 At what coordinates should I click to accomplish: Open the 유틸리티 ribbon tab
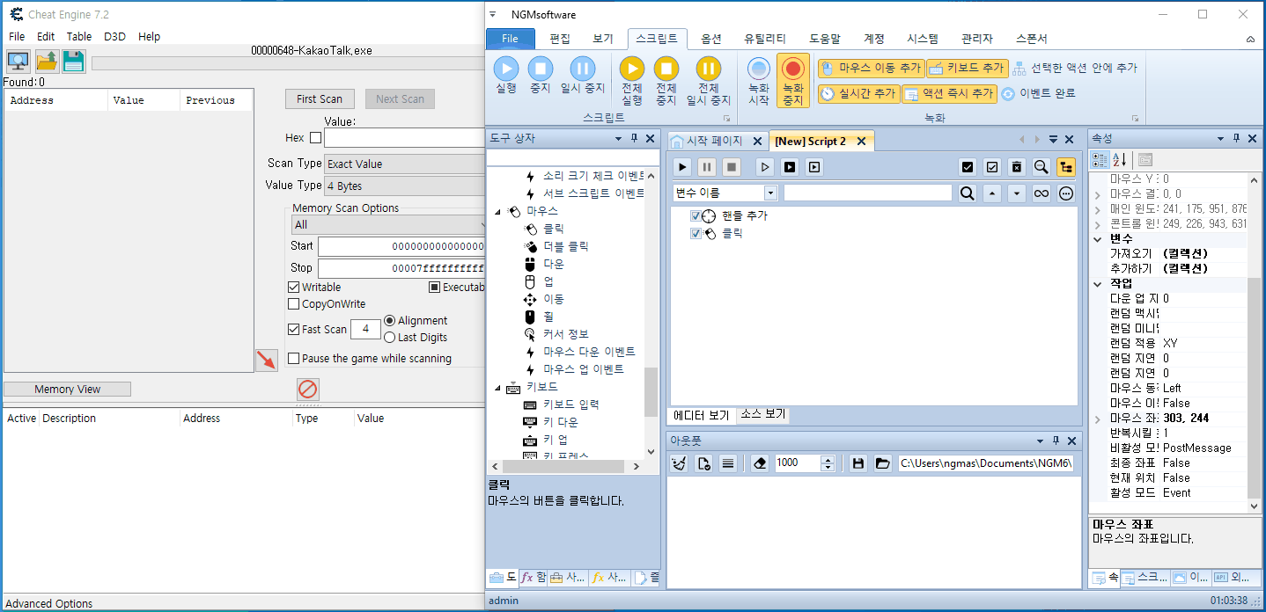(765, 39)
